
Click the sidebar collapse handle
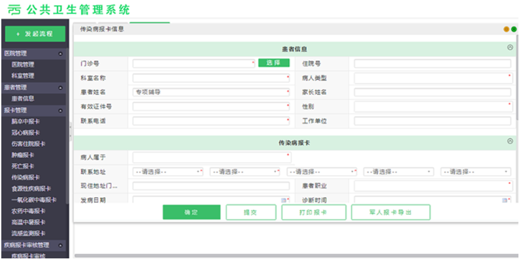(71, 132)
